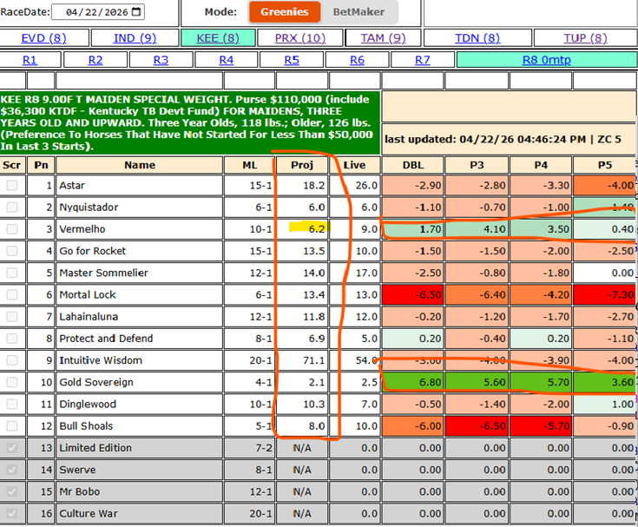Switch mode to Greenies

pyautogui.click(x=285, y=12)
